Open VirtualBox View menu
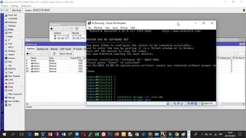This screenshot has width=246, height=138. [x=107, y=28]
